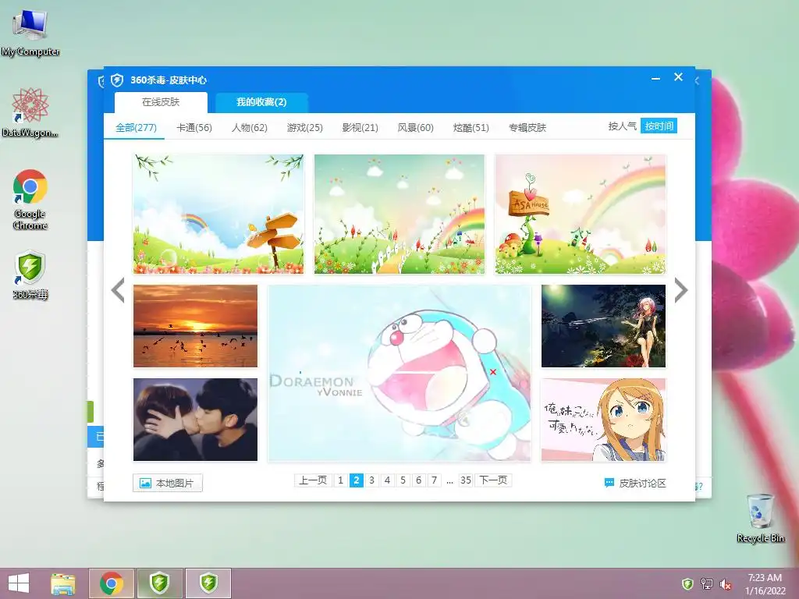Switch to Chrome in the taskbar
Viewport: 799px width, 599px height.
coord(112,583)
